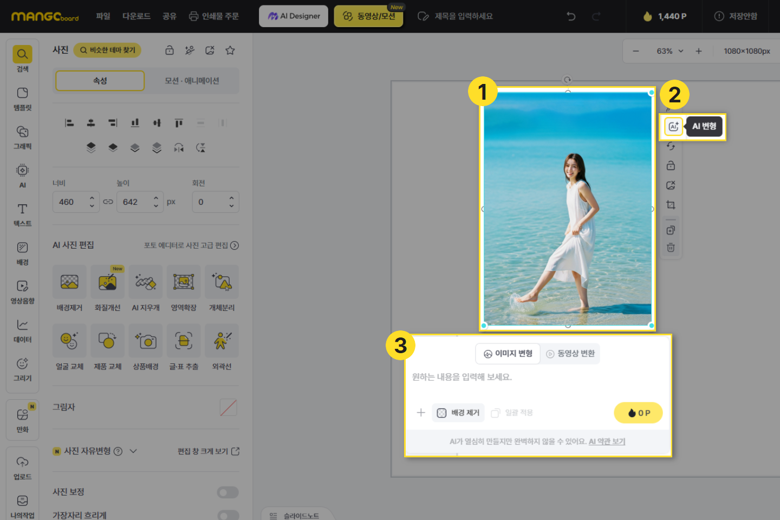
Task: Click the 편집 창 크게 보기 link
Action: pyautogui.click(x=209, y=451)
